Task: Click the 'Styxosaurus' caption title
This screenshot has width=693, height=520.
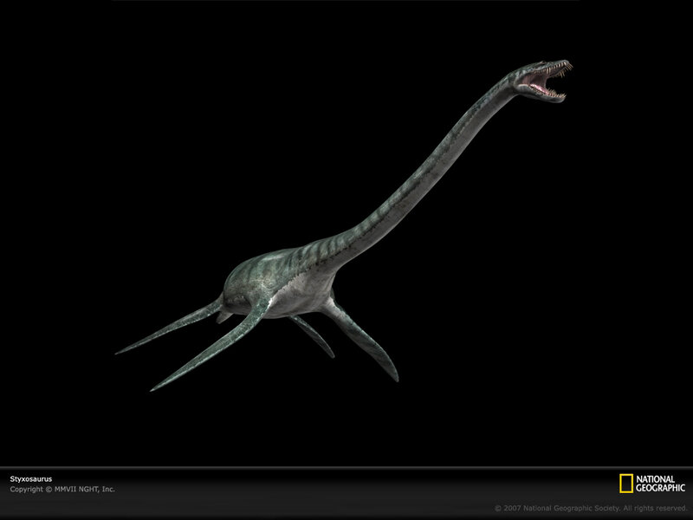Action: pyautogui.click(x=31, y=479)
